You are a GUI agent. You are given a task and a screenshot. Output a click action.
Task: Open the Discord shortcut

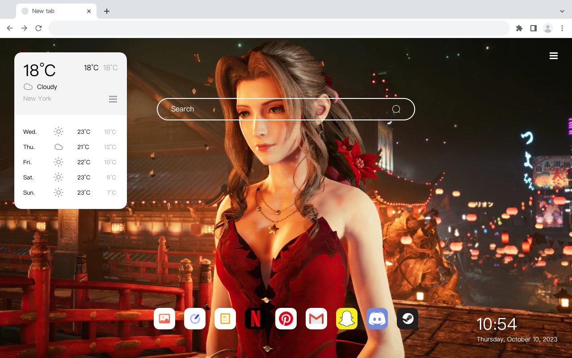[377, 319]
